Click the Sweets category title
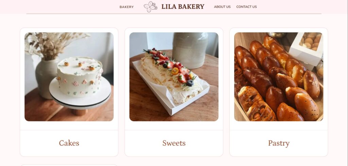Image resolution: width=348 pixels, height=166 pixels. (174, 143)
